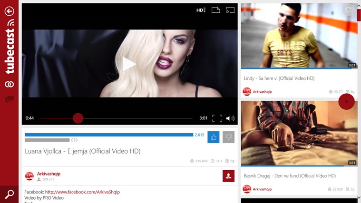Viewport: 361px width, 203px height.
Task: Enter fullscreen video mode
Action: click(x=217, y=118)
